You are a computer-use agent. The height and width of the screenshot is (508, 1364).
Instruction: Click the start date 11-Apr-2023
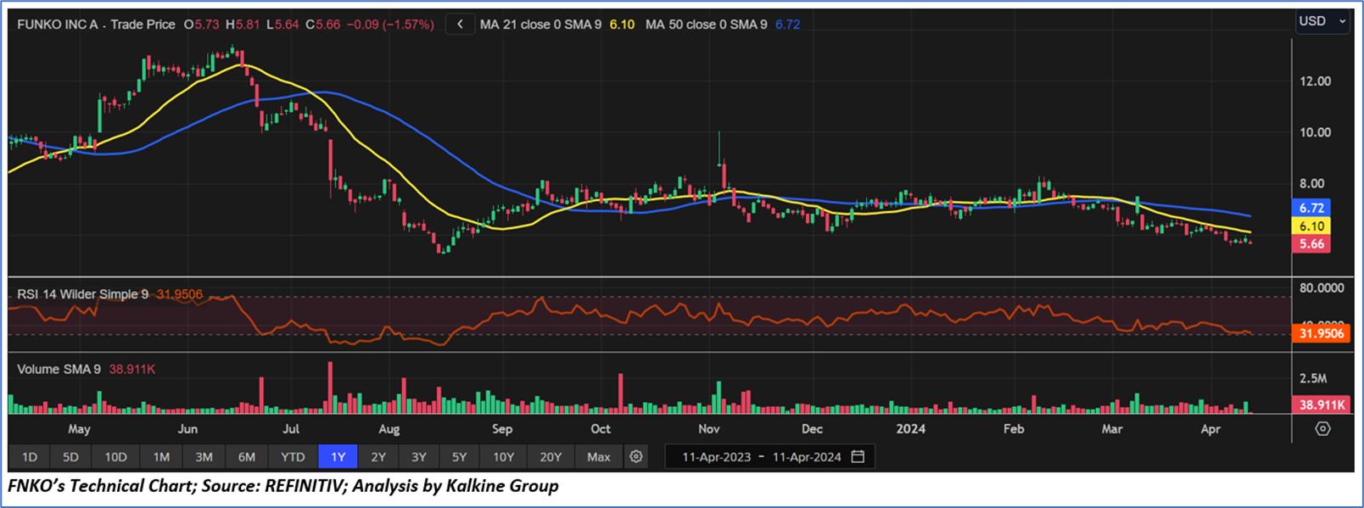(x=717, y=457)
